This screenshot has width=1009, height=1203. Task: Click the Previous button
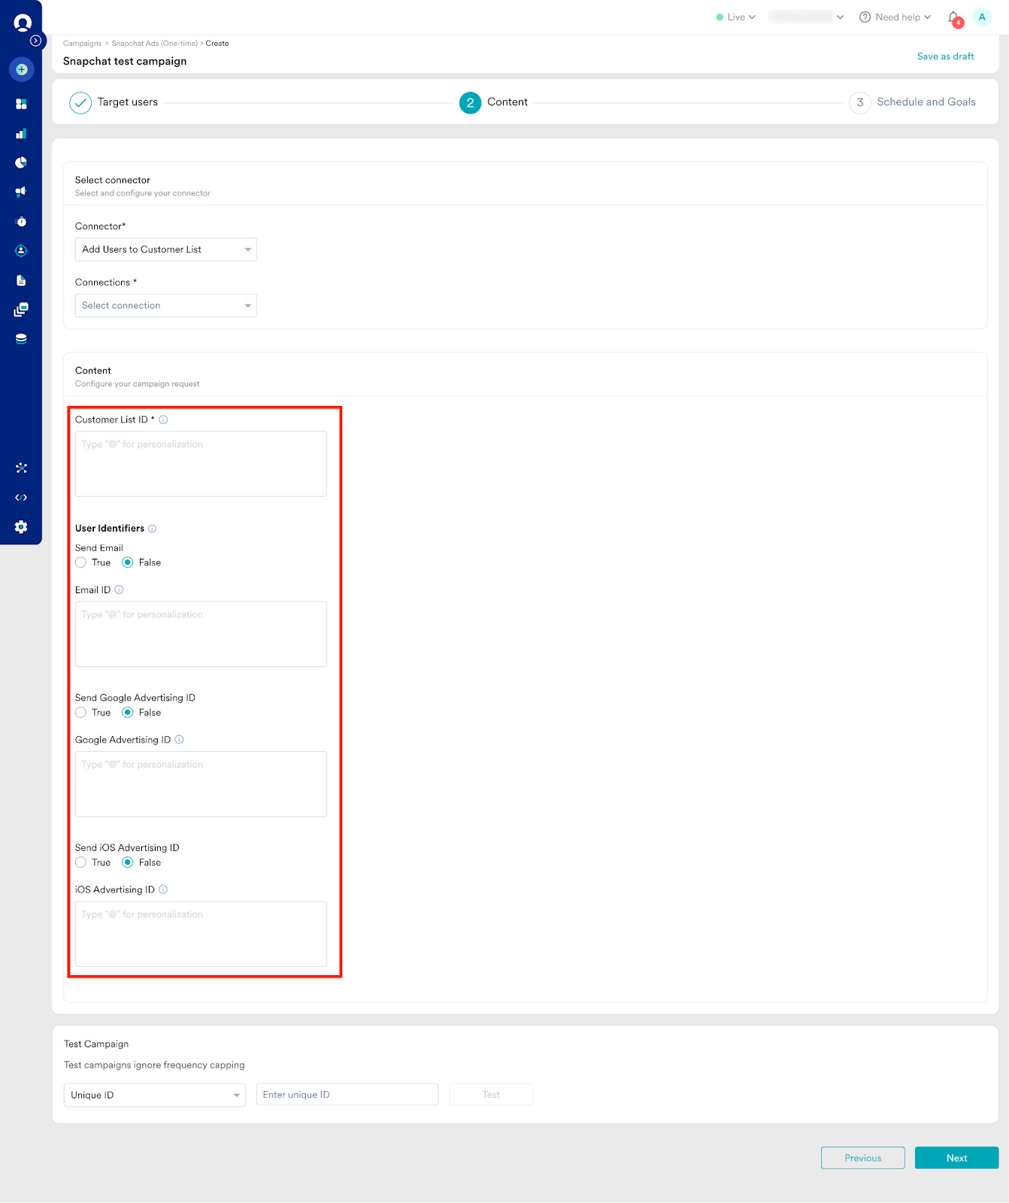click(x=862, y=1158)
